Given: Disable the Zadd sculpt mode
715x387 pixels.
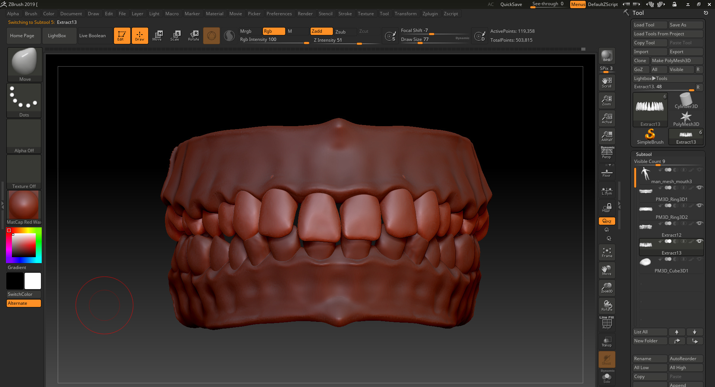Looking at the screenshot, I should (x=321, y=31).
